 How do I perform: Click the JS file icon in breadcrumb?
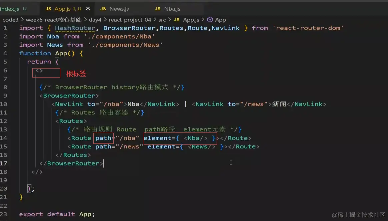pyautogui.click(x=177, y=20)
